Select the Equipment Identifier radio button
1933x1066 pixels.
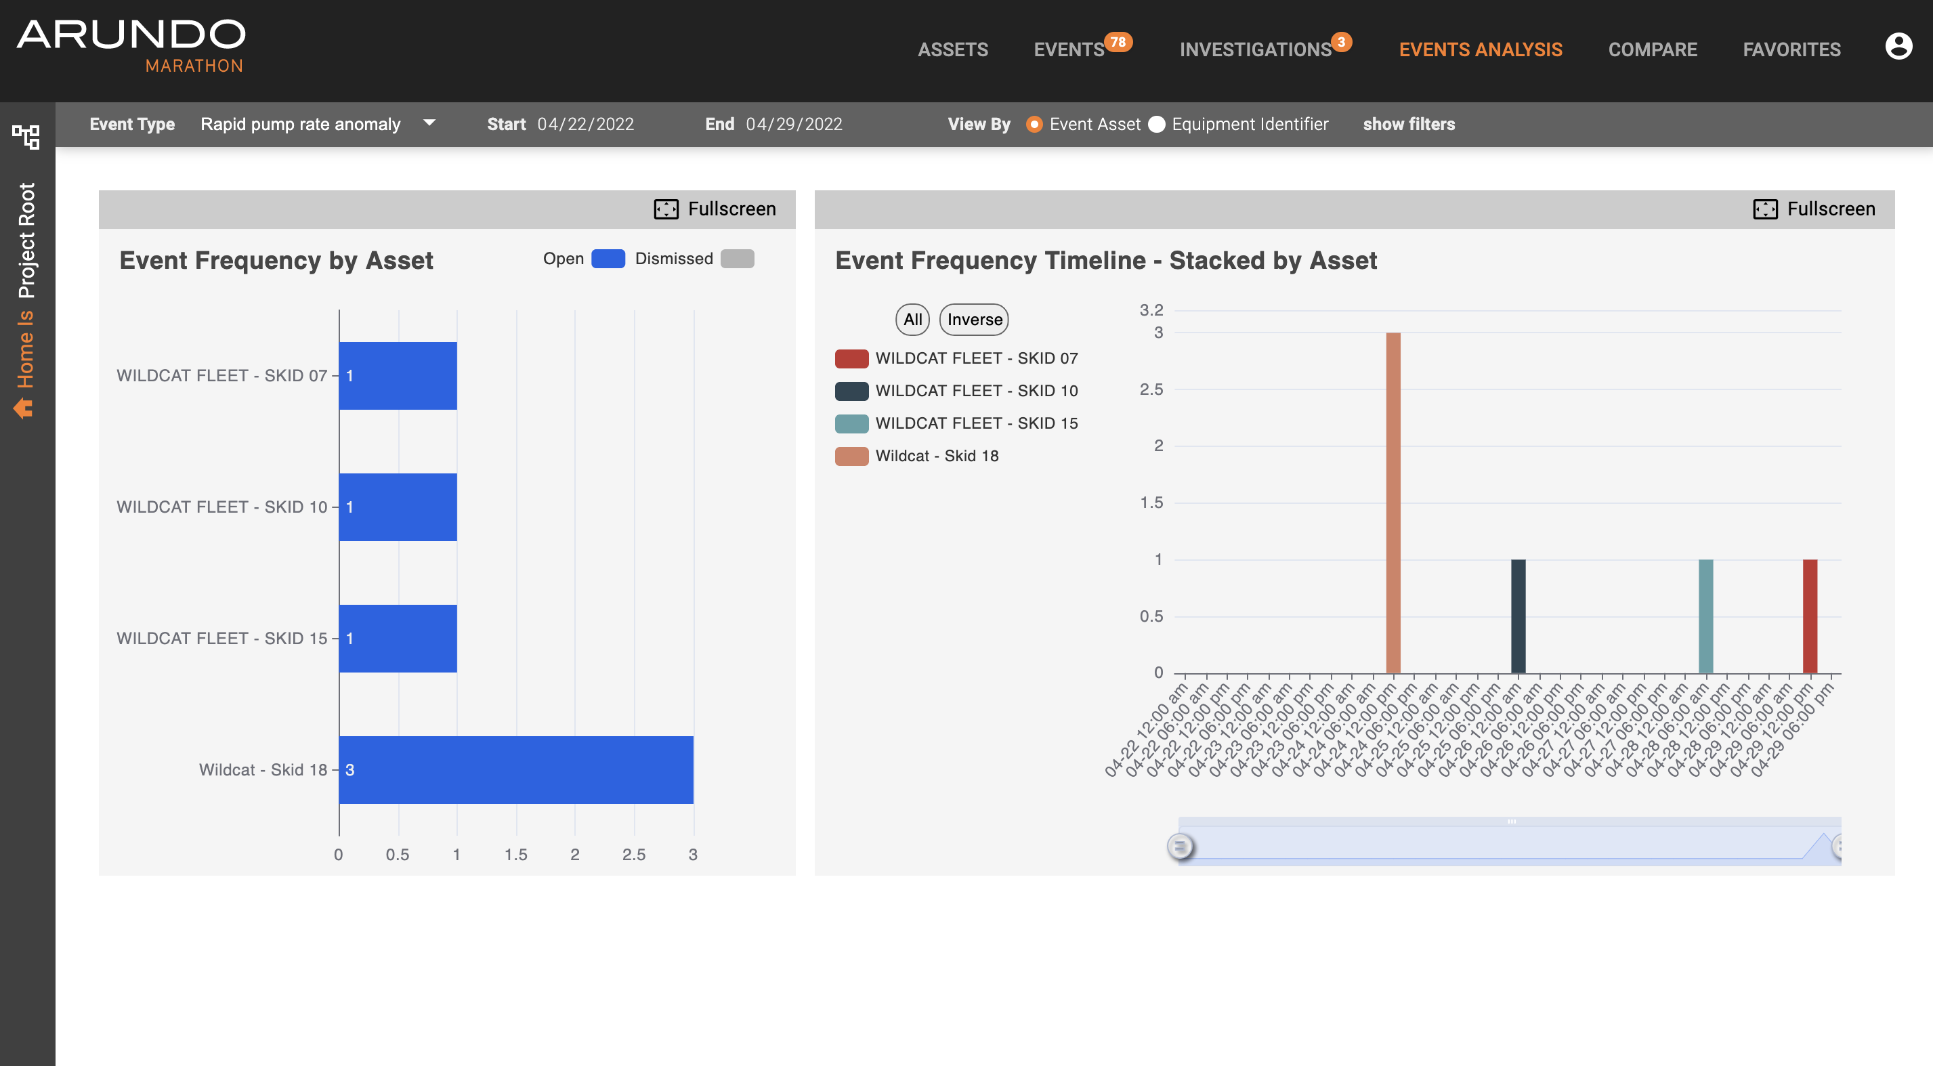(1156, 125)
